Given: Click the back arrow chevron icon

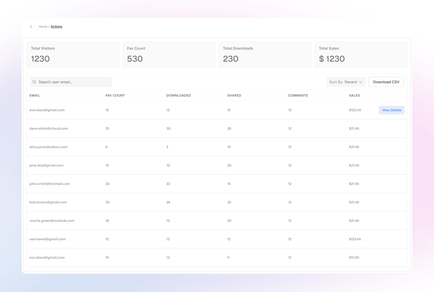Looking at the screenshot, I should 31,27.
